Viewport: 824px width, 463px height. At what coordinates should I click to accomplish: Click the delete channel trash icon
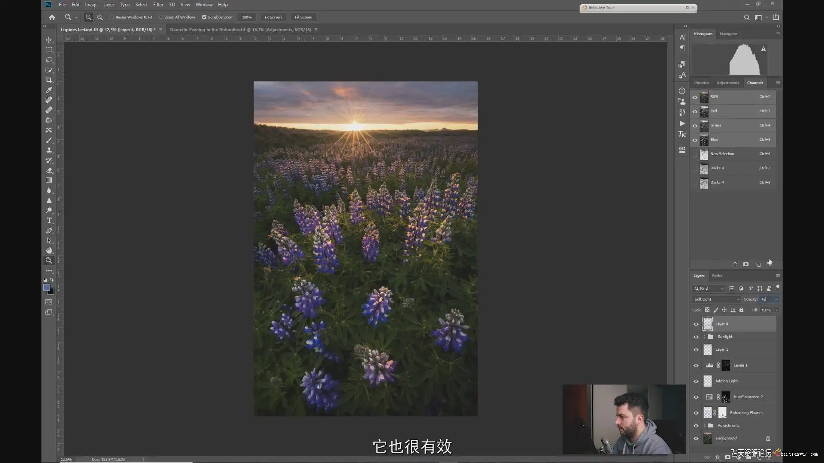(x=769, y=265)
